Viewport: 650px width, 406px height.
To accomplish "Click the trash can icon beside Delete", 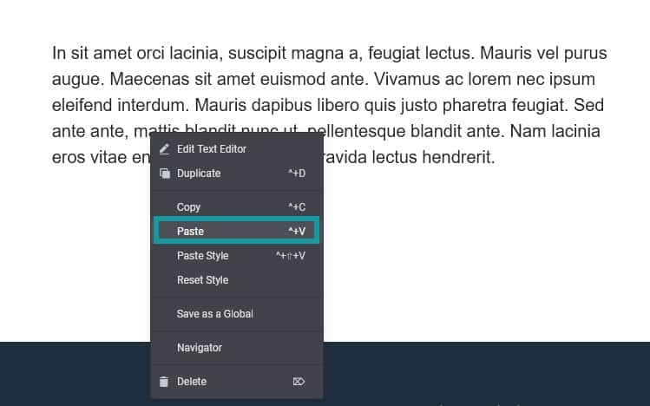I will pyautogui.click(x=164, y=382).
